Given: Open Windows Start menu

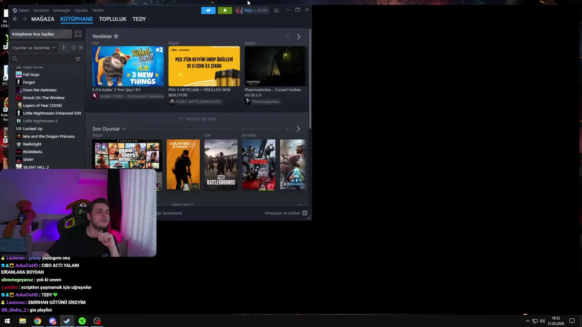Looking at the screenshot, I should tap(7, 321).
